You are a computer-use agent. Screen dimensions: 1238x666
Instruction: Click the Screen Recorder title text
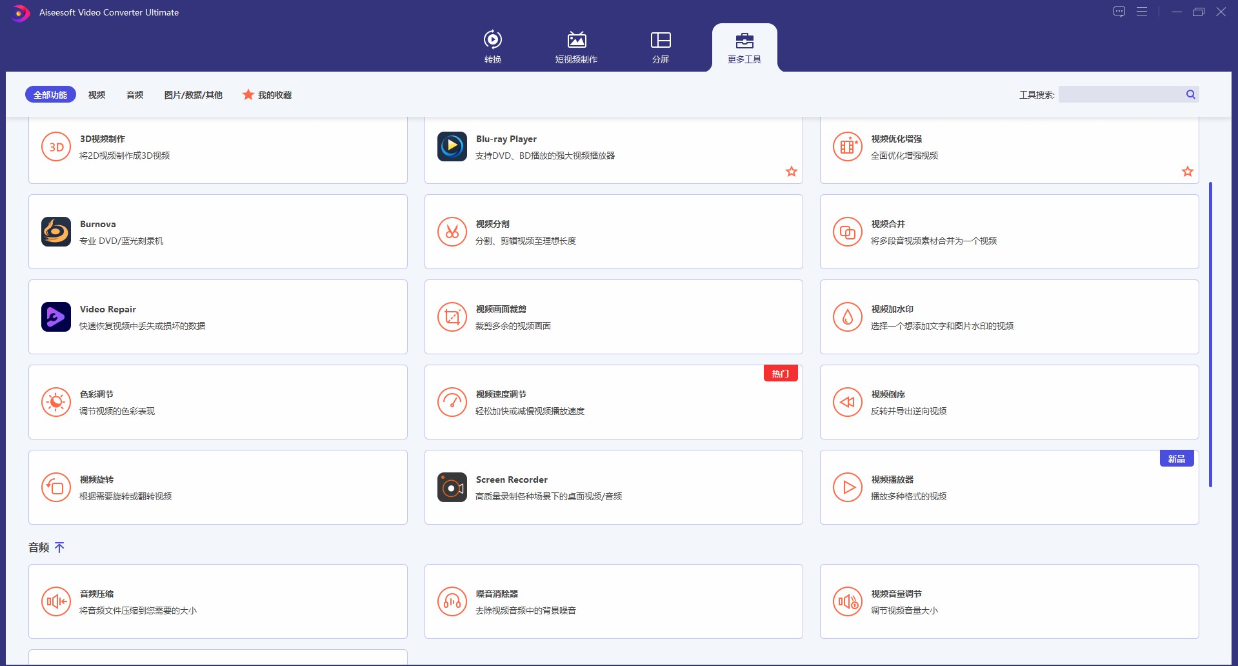pos(512,479)
